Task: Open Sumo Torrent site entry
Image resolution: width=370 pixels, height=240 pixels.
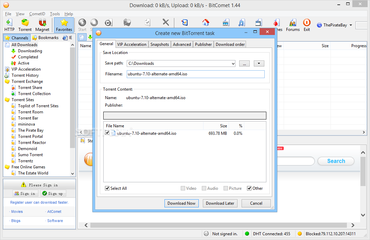Action: click(x=31, y=155)
